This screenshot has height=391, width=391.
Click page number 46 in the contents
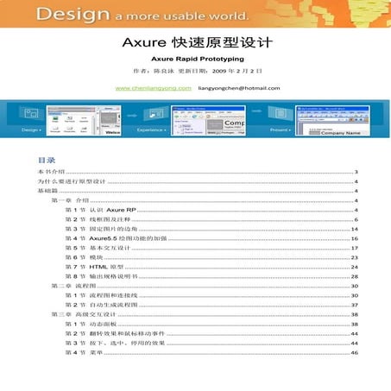pos(355,353)
